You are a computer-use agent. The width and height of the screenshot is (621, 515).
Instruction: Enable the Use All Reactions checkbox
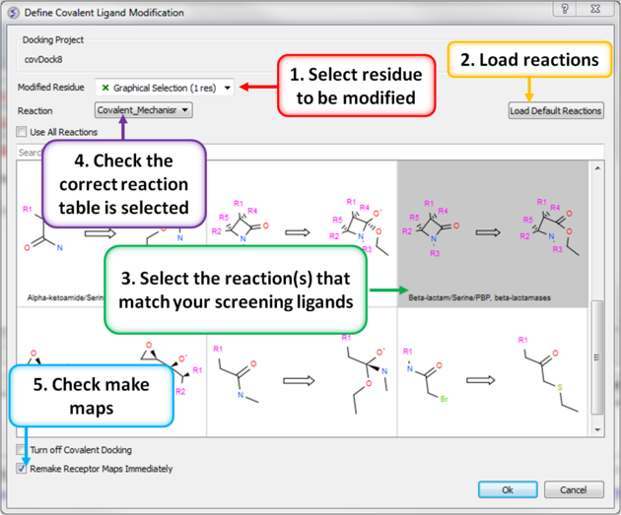point(23,132)
